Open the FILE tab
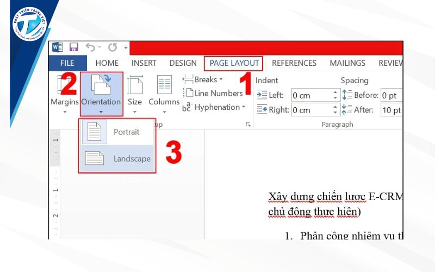 [x=67, y=63]
